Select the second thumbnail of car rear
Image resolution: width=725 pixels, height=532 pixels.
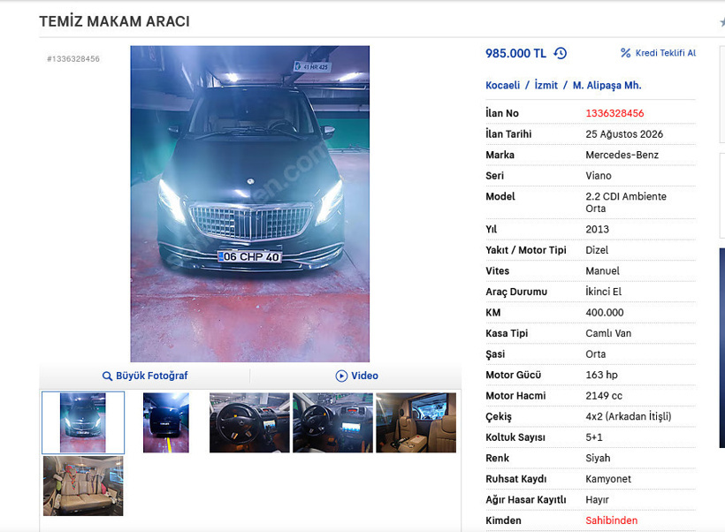pyautogui.click(x=166, y=422)
